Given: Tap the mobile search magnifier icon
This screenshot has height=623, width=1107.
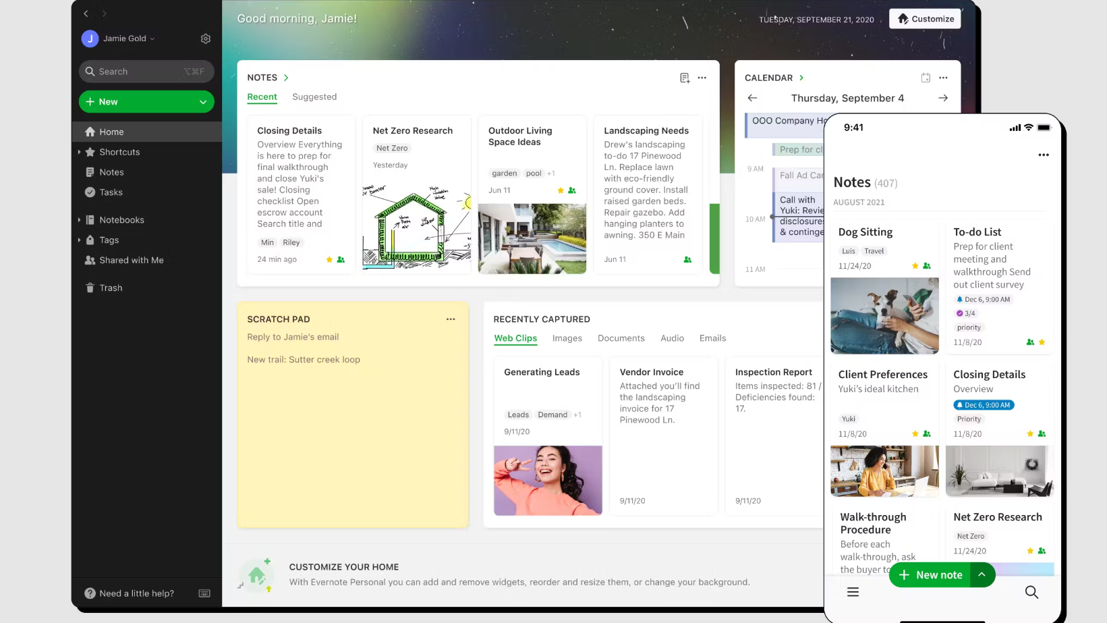Looking at the screenshot, I should tap(1031, 593).
